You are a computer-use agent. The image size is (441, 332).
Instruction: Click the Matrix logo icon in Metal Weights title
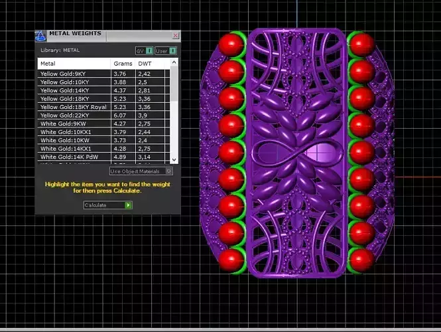coord(40,36)
